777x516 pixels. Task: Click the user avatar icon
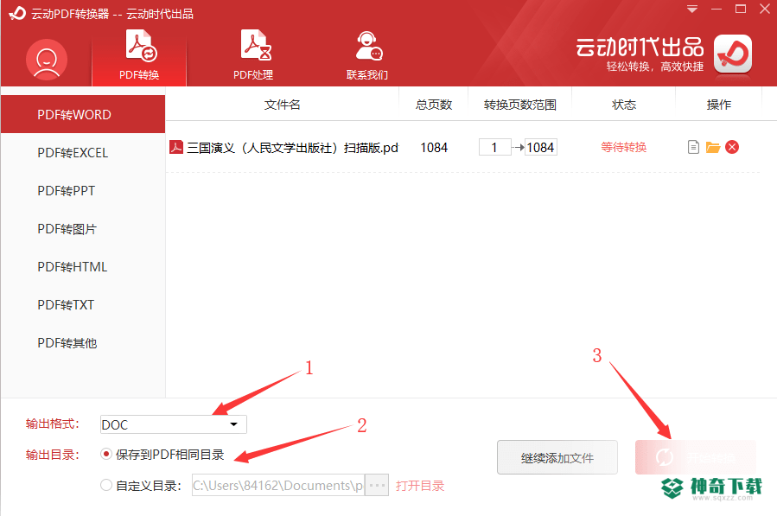pos(47,60)
